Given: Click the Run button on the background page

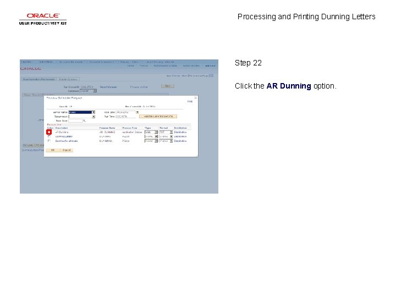Looking at the screenshot, I should (x=168, y=86).
